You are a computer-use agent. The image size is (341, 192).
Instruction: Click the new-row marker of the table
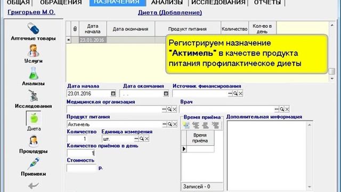click(69, 40)
